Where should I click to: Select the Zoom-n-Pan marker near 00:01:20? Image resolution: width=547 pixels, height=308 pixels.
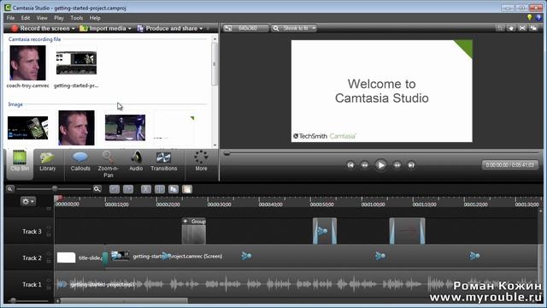pyautogui.click(x=474, y=256)
